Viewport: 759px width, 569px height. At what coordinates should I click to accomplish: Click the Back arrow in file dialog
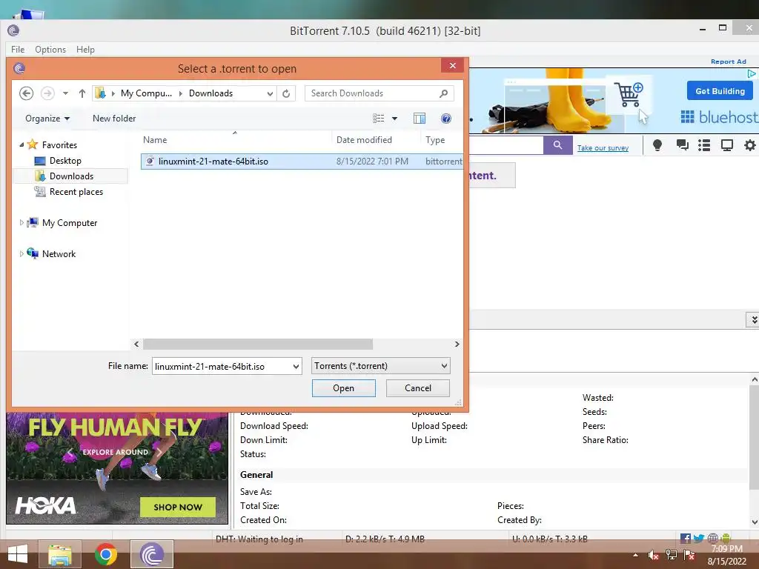27,93
